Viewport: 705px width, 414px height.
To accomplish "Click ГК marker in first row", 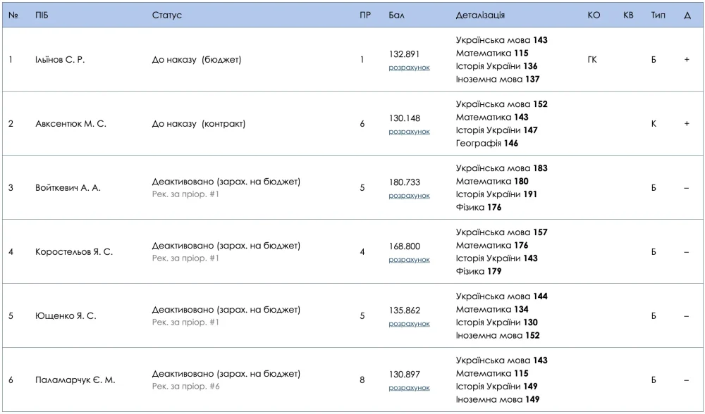I will (x=592, y=60).
